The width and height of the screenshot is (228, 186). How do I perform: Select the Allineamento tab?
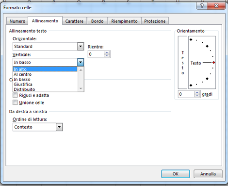click(45, 21)
